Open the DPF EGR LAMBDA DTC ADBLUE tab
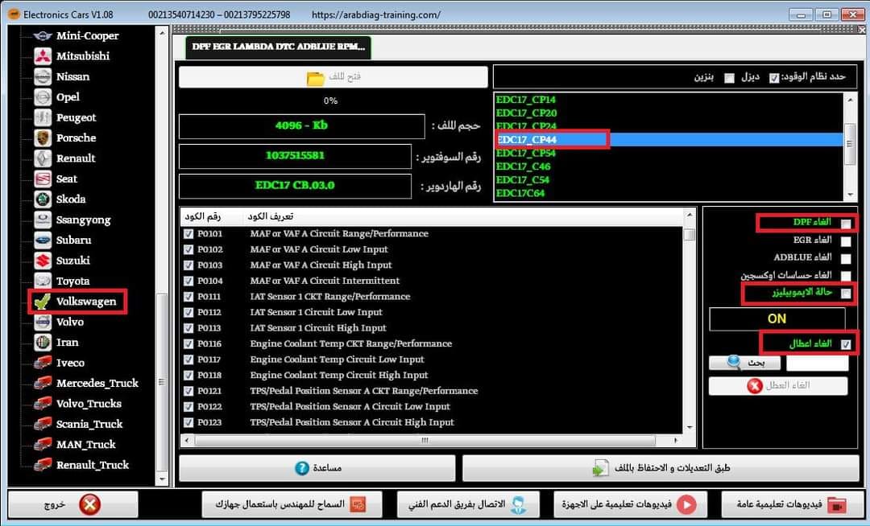This screenshot has width=870, height=526. [279, 47]
